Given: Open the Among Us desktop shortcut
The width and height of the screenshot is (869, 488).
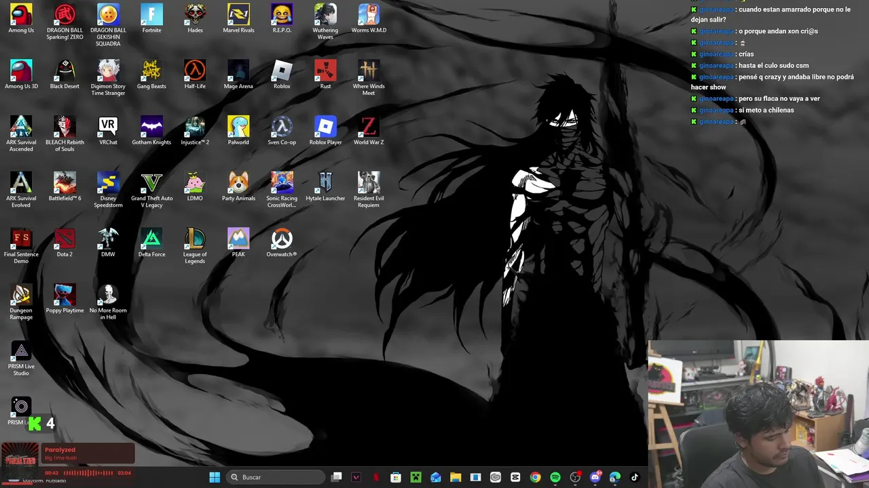Looking at the screenshot, I should coord(21,18).
